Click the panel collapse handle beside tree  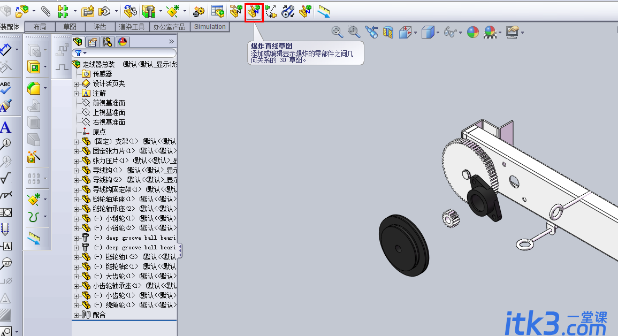pos(180,251)
